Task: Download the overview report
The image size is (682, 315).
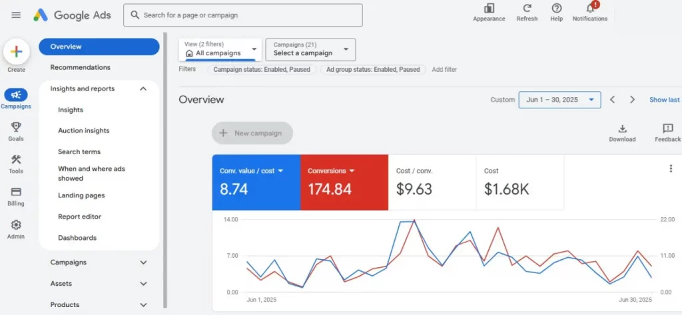Action: tap(622, 129)
